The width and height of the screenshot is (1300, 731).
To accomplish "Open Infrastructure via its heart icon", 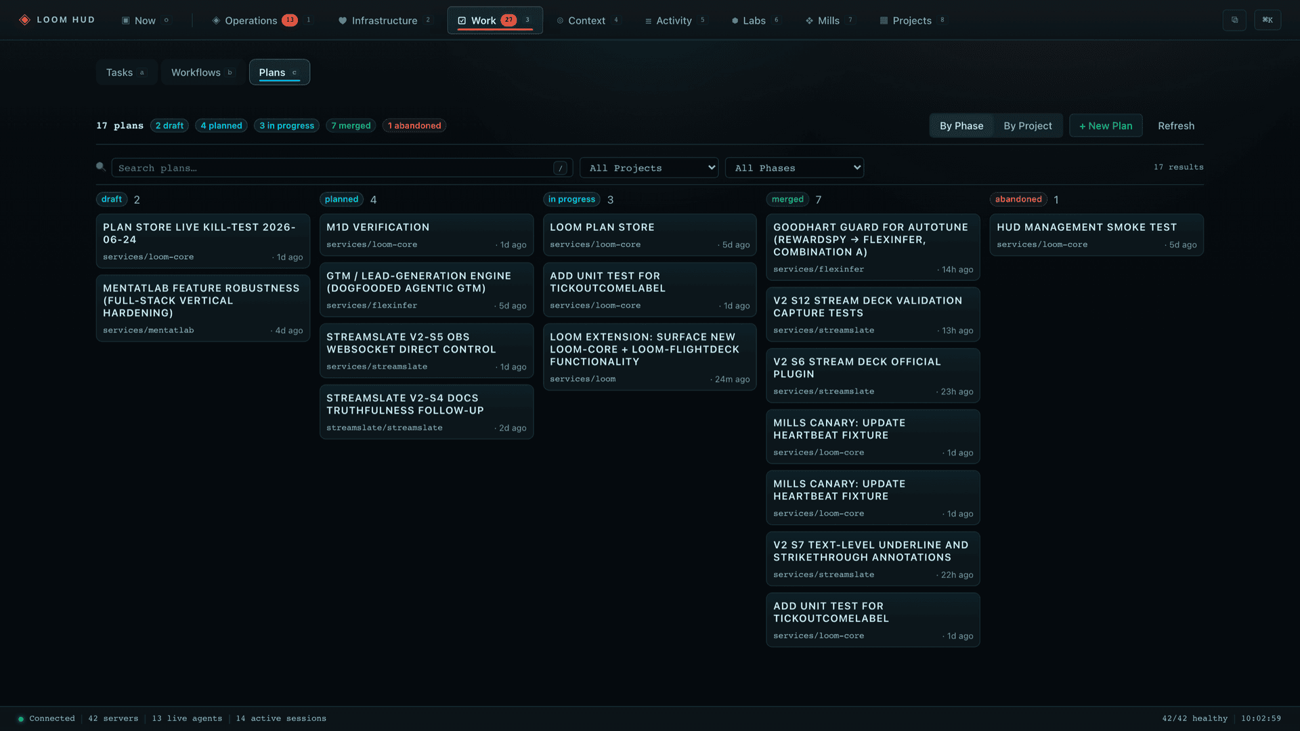I will point(343,21).
